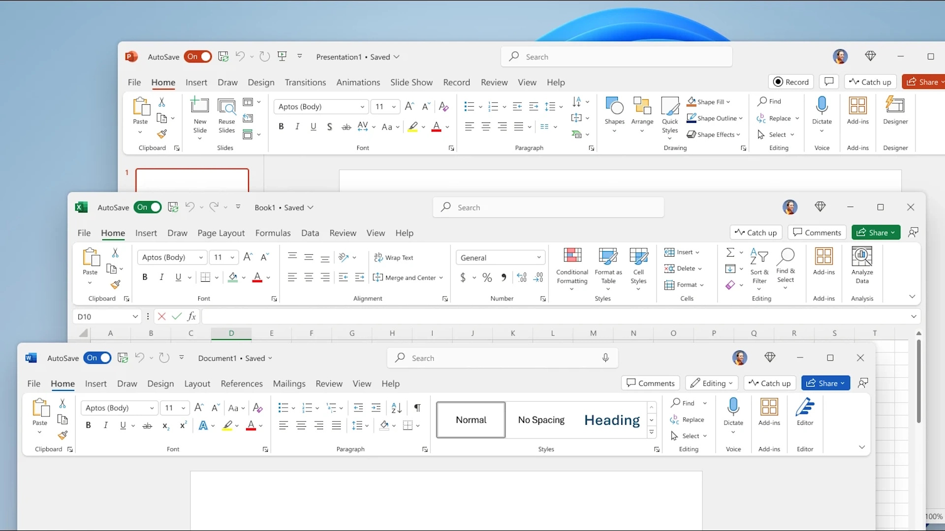The width and height of the screenshot is (945, 531).
Task: Click Wrap Text button in Excel
Action: 395,257
